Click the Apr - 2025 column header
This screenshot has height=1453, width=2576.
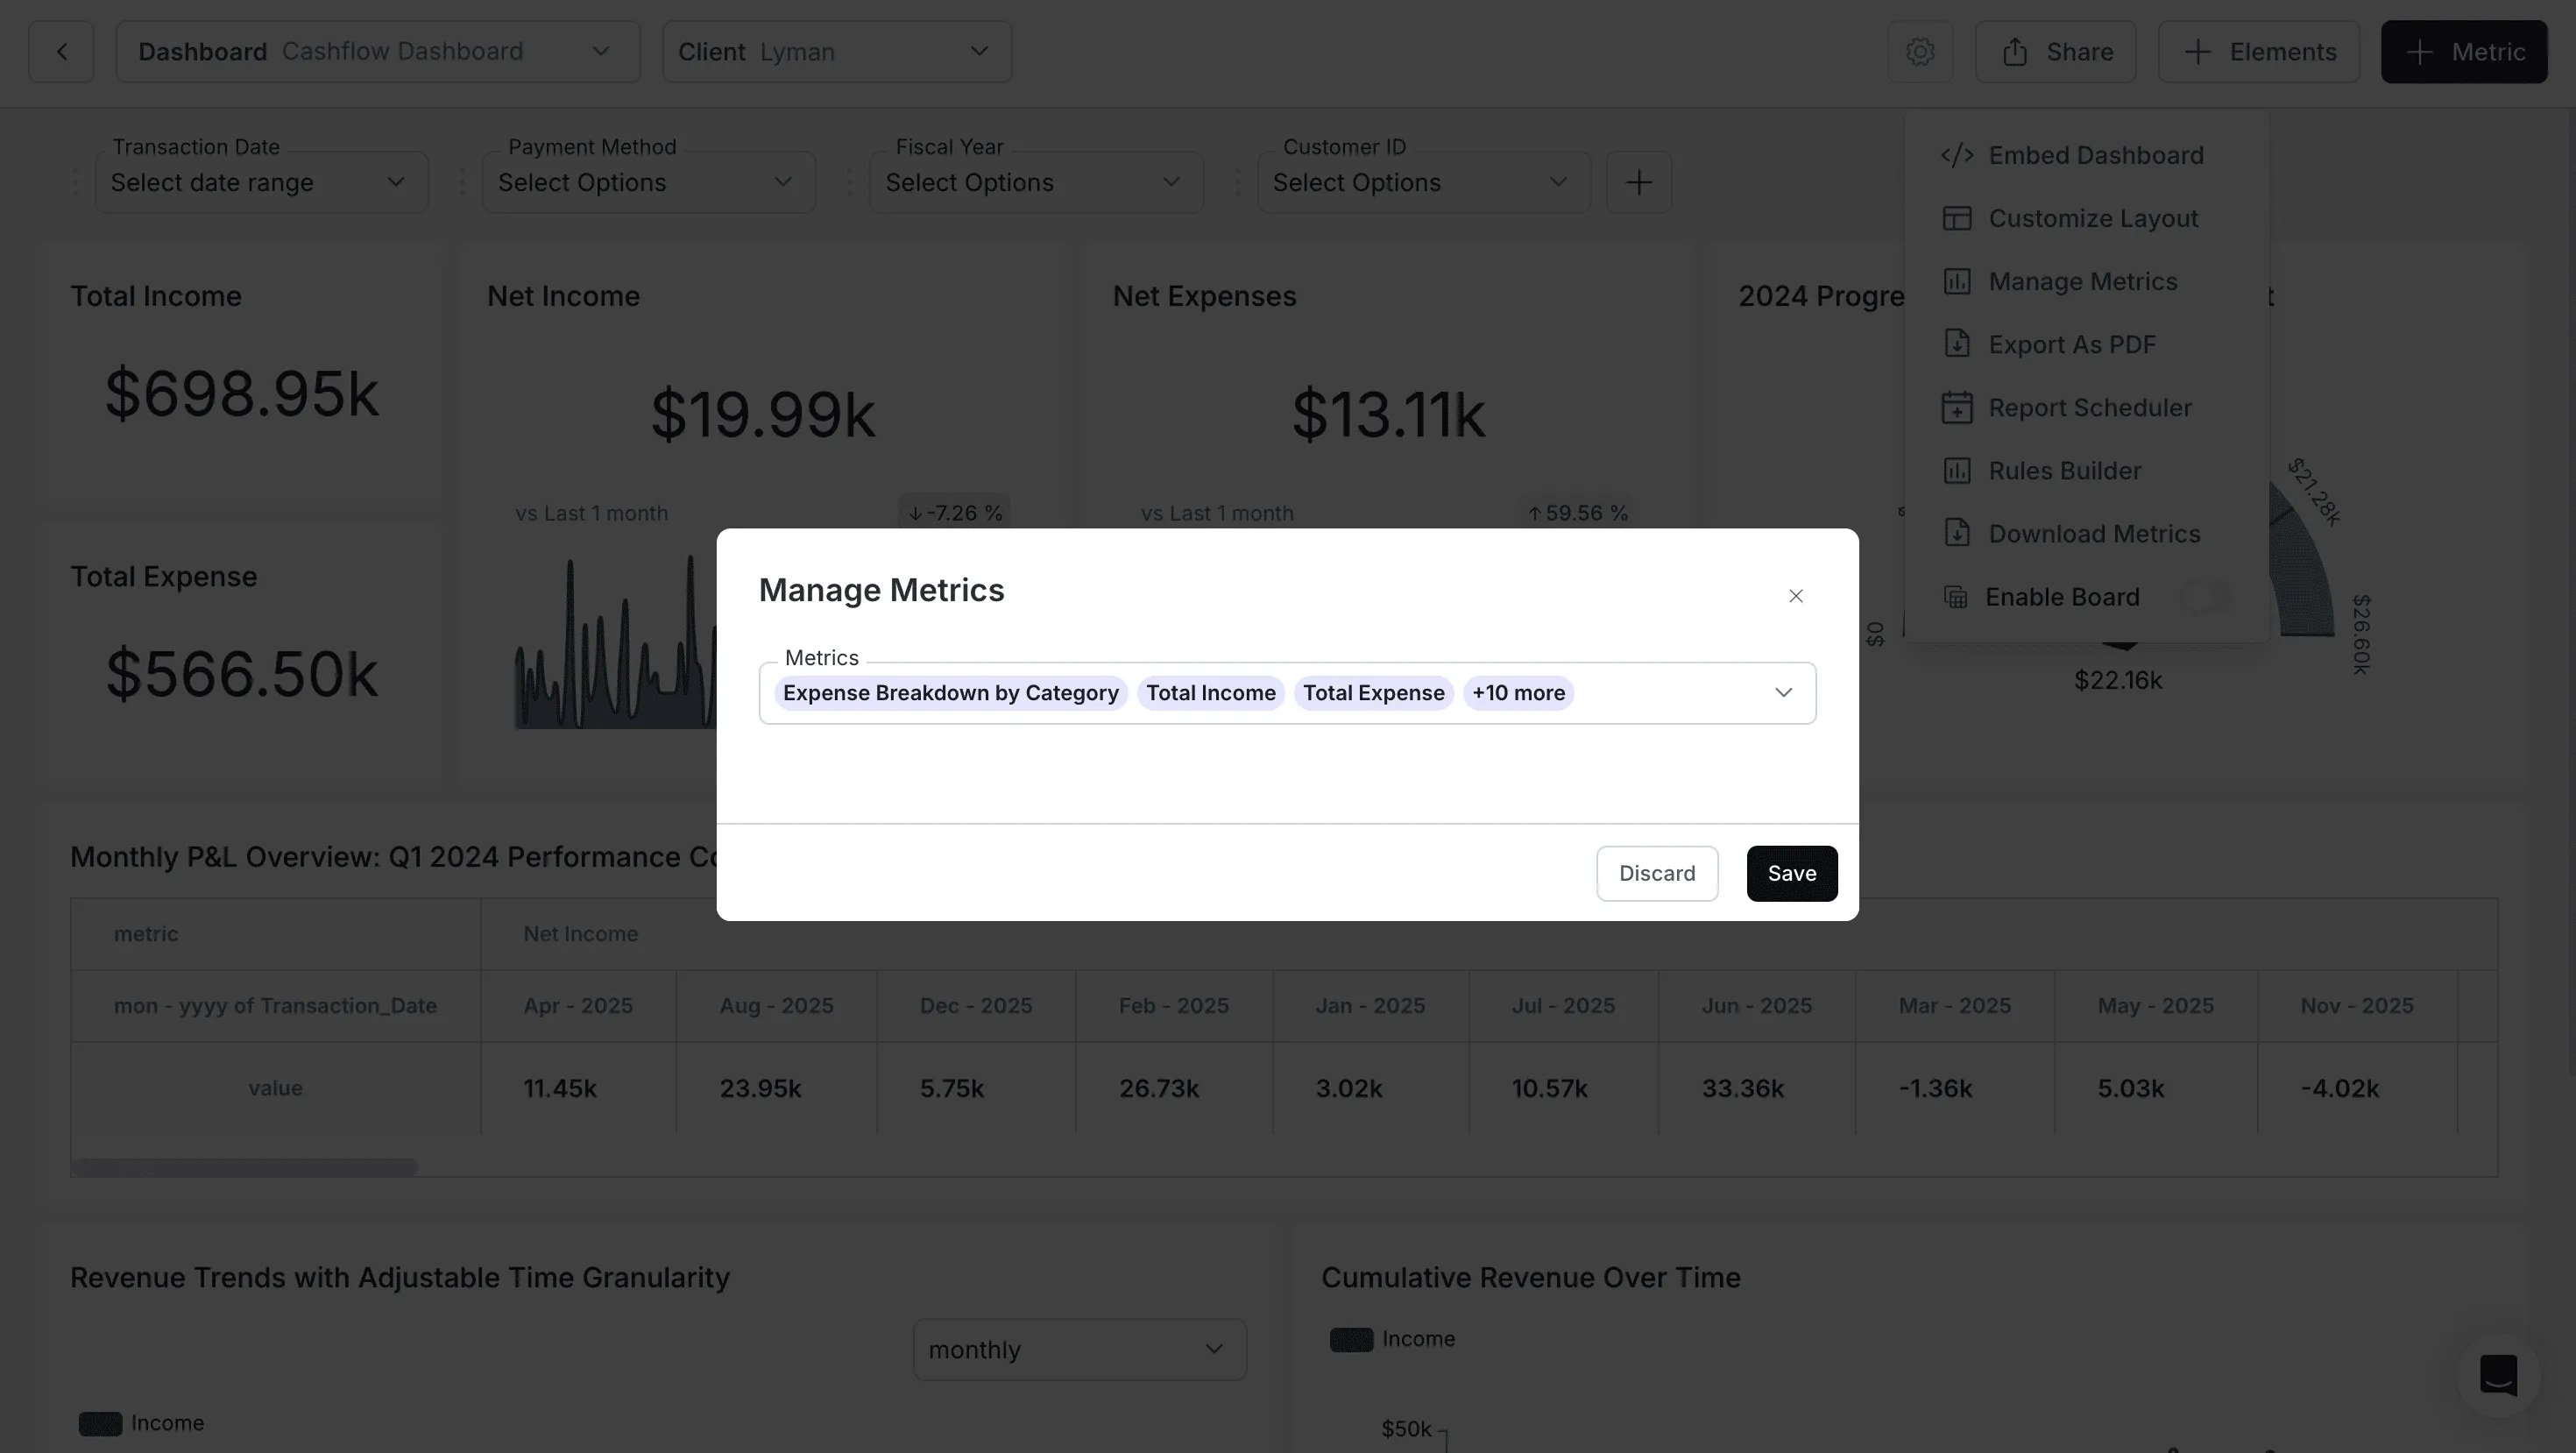(x=578, y=1006)
